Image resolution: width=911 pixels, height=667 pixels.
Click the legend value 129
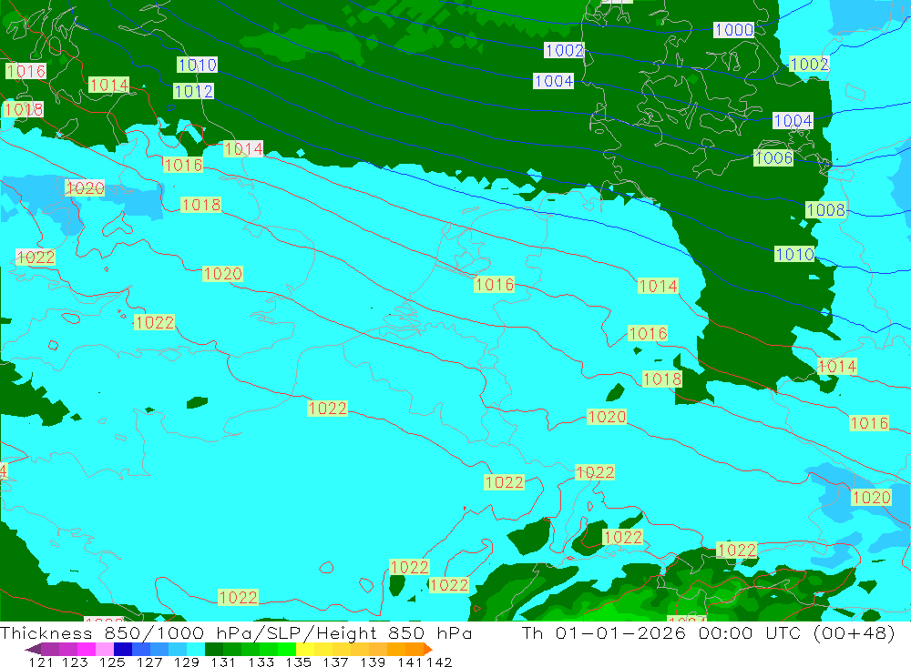pyautogui.click(x=187, y=662)
